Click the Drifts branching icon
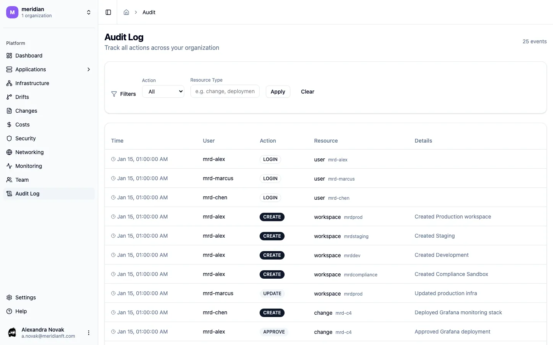This screenshot has height=345, width=553. pyautogui.click(x=9, y=97)
